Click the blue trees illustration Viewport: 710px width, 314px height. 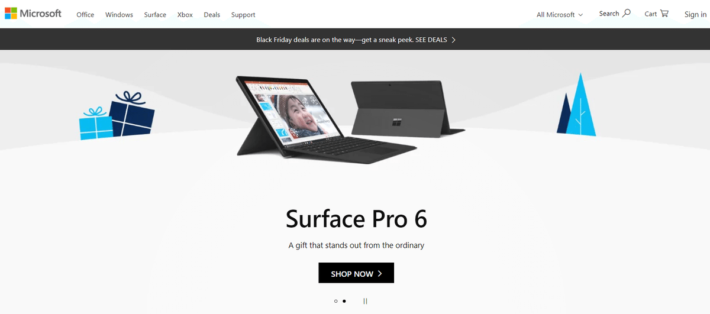[576, 103]
